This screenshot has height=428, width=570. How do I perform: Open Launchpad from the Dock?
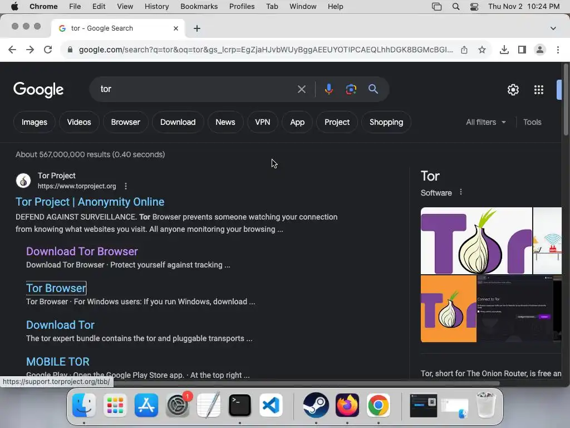[x=115, y=405]
